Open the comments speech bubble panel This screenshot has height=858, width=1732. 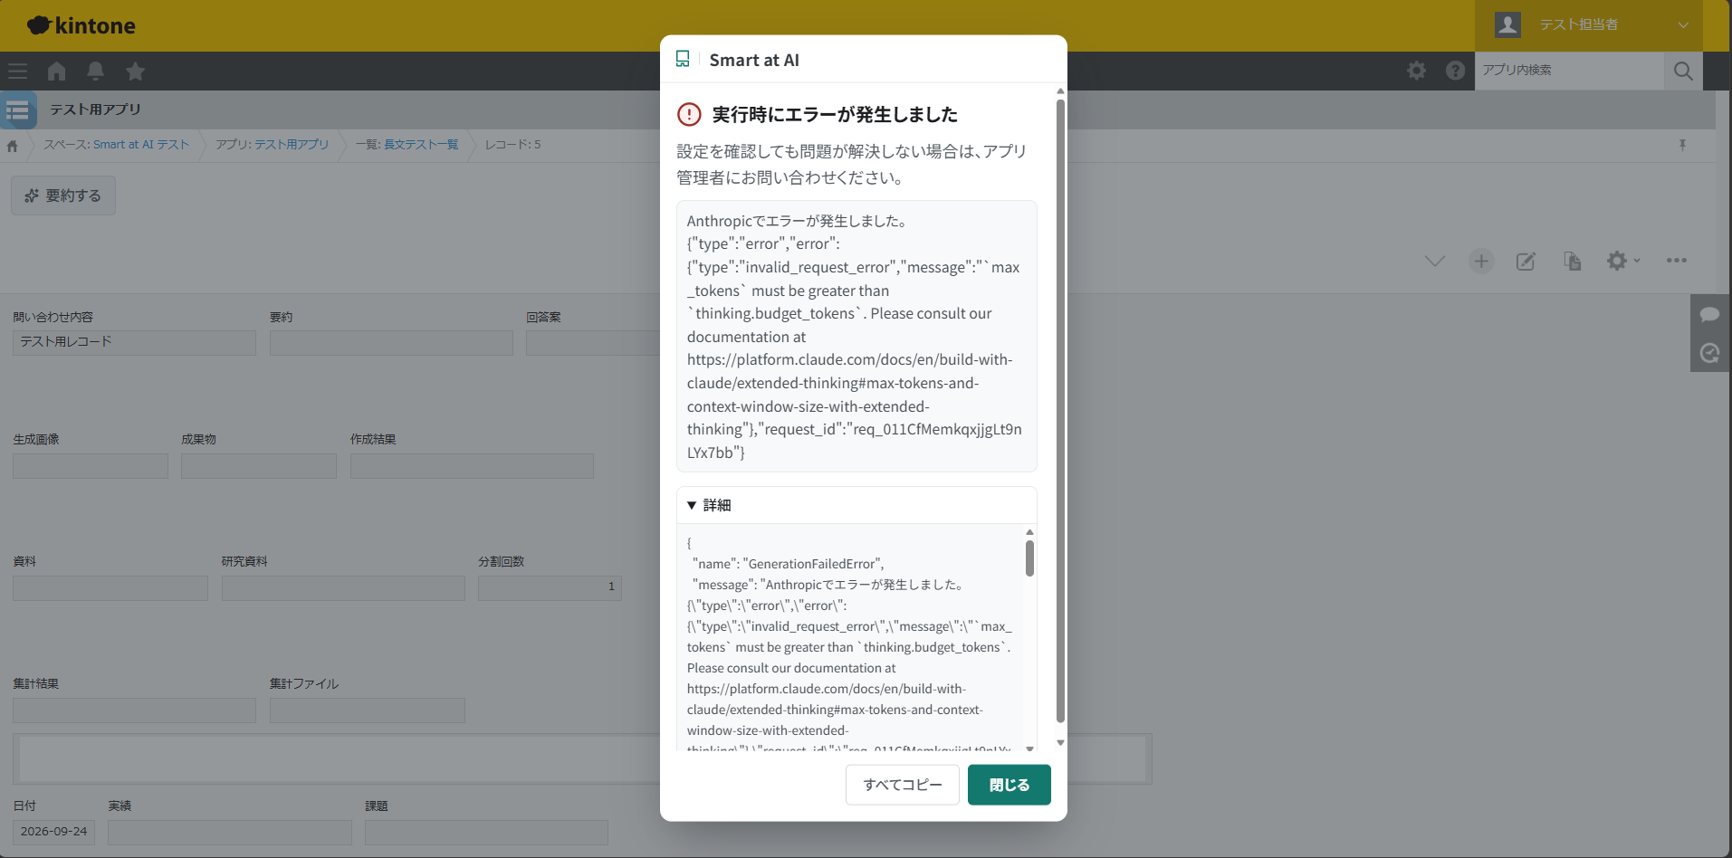tap(1709, 314)
